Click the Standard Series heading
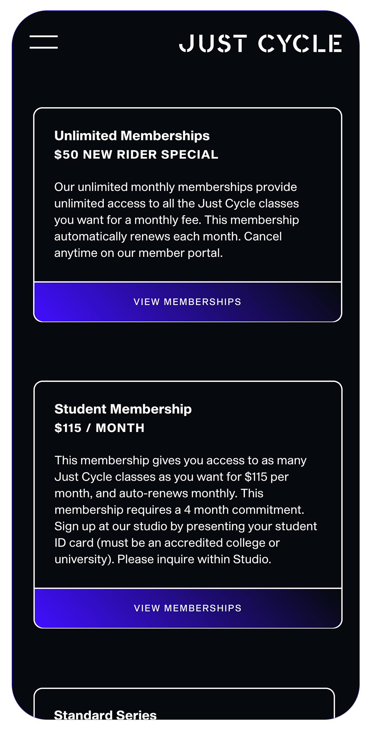 [105, 715]
